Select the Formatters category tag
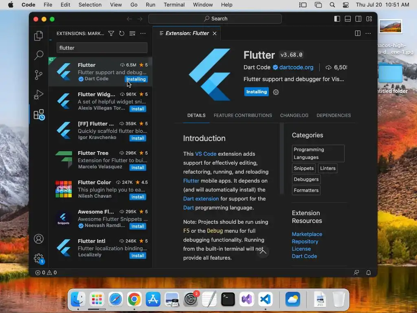This screenshot has height=313, width=417. pyautogui.click(x=306, y=190)
